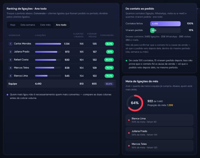
Task: Click Juliana Prado name in ranking table
Action: 21,52
